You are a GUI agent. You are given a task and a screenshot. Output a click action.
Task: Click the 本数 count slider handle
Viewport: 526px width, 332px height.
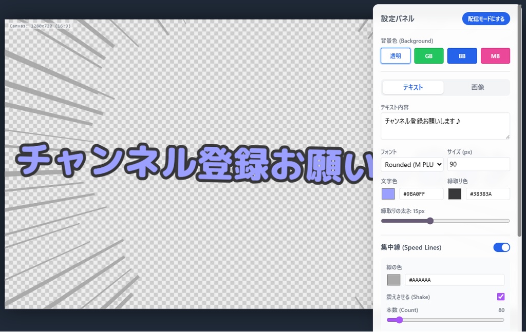point(400,320)
